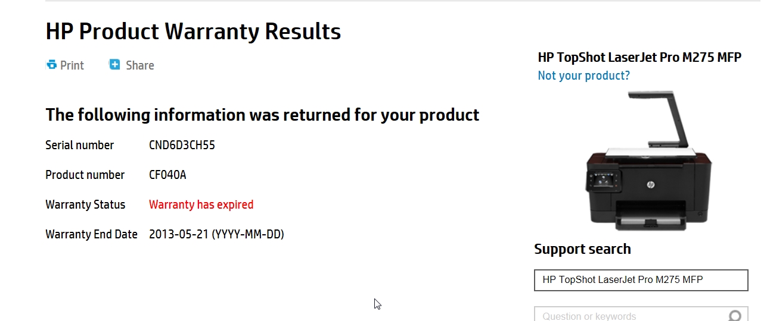This screenshot has width=770, height=321.
Task: Click the "Support search" heading
Action: click(x=582, y=249)
